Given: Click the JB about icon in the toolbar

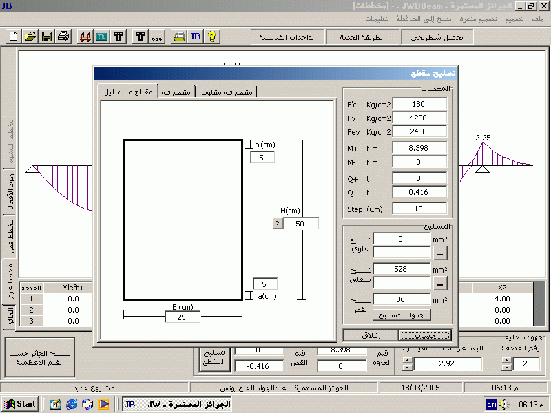Looking at the screenshot, I should [x=195, y=36].
